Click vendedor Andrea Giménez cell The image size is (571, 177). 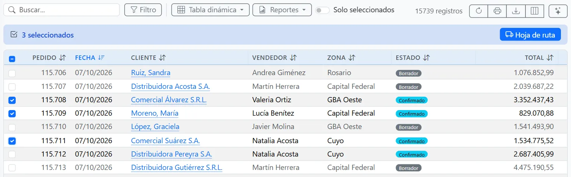click(x=279, y=73)
